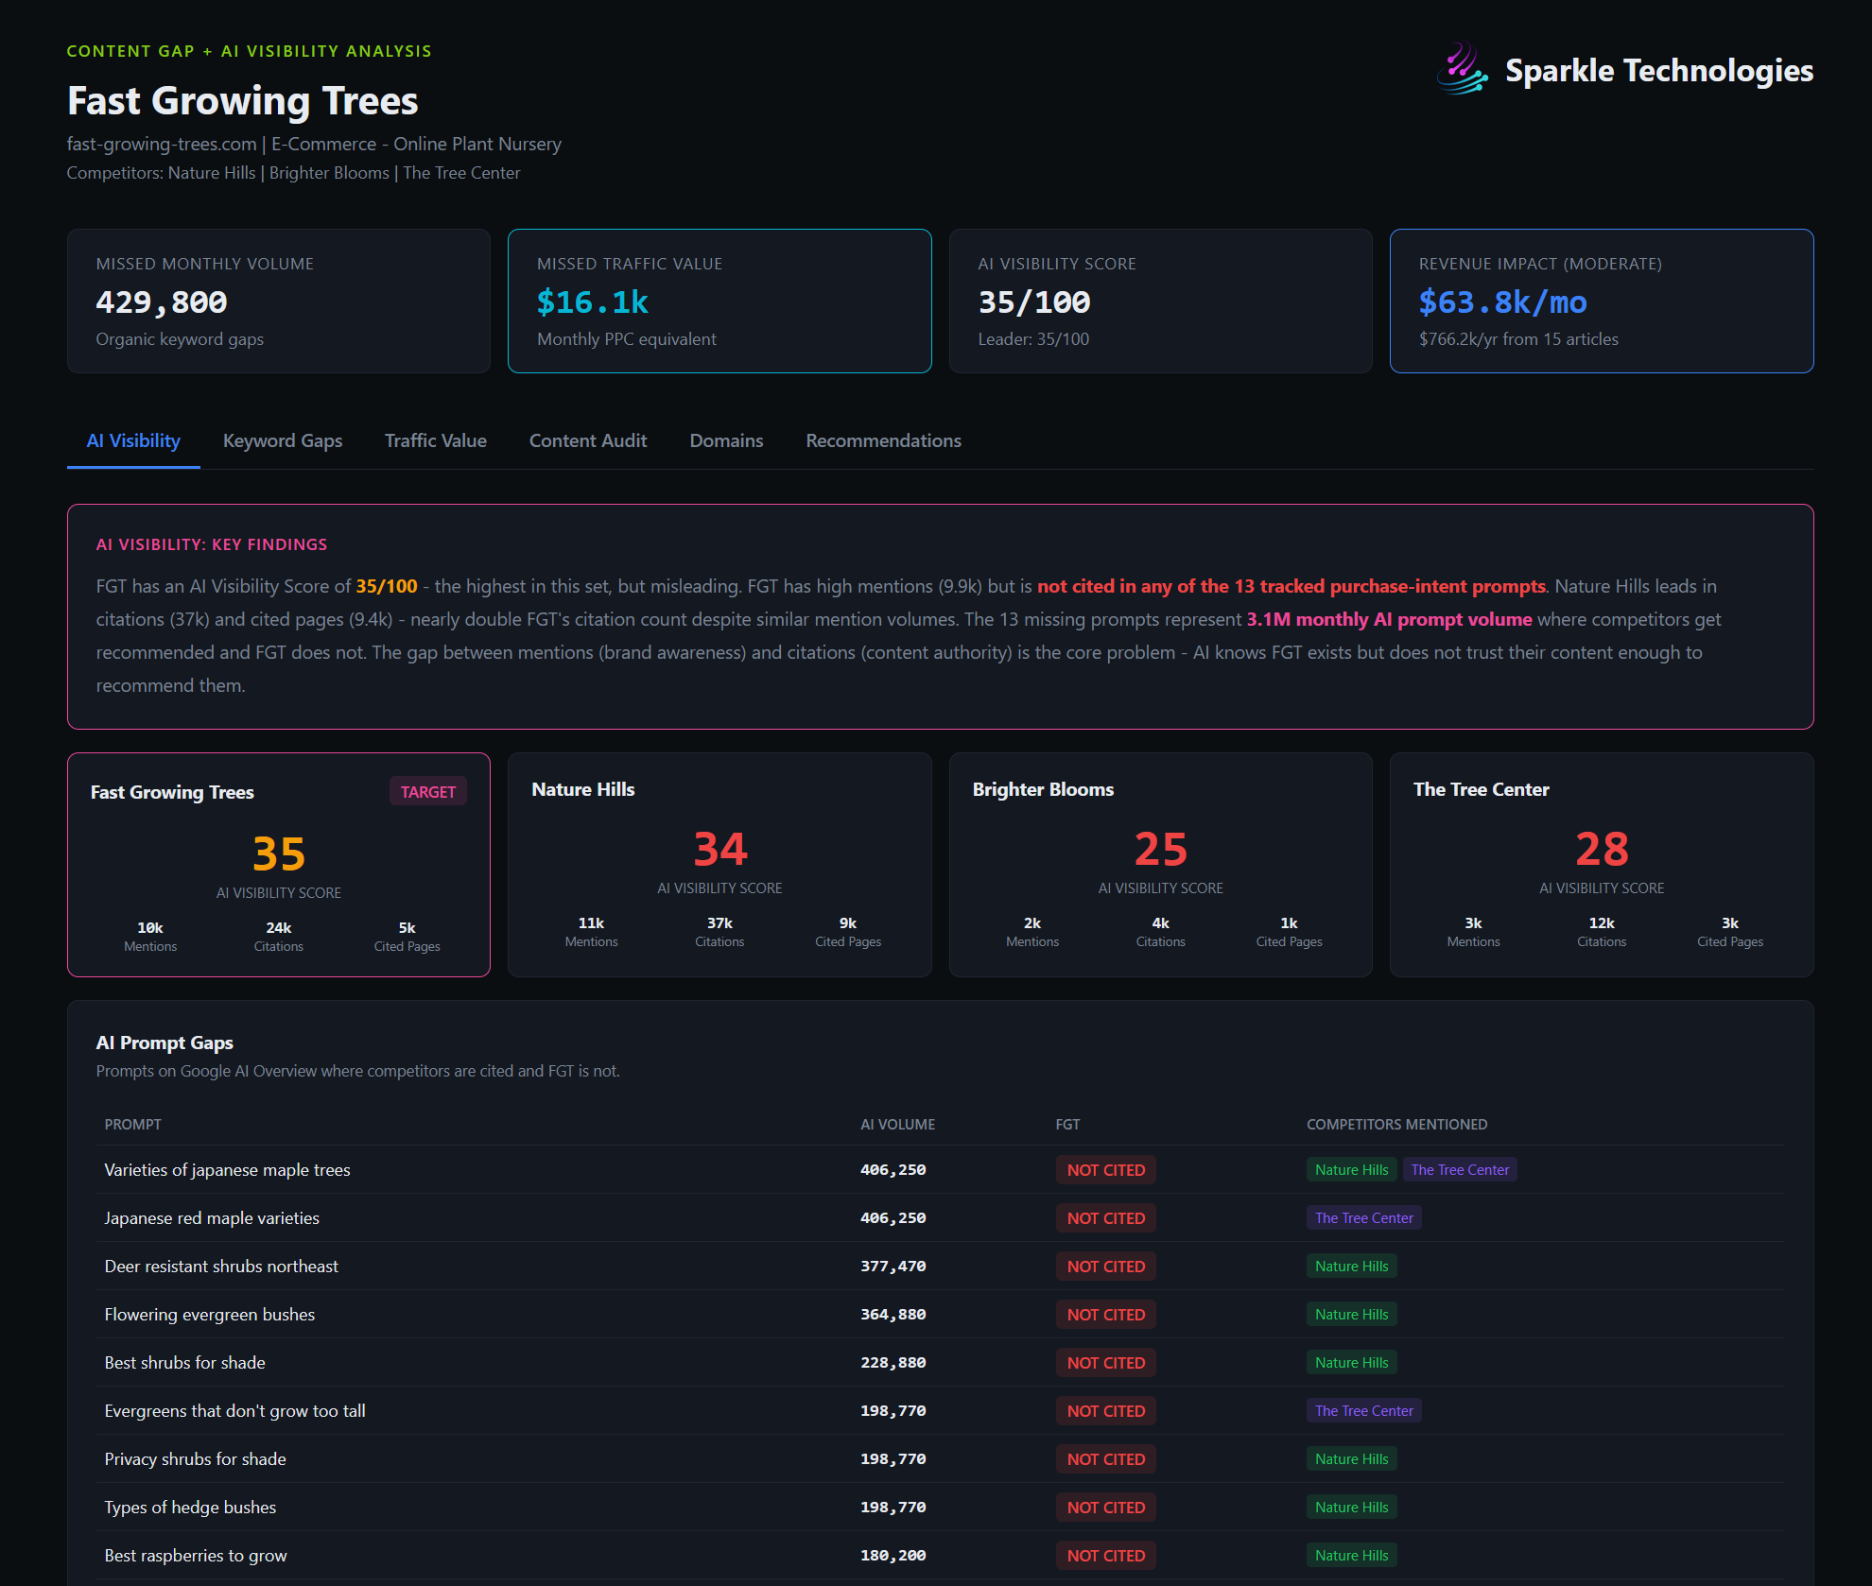
Task: Click the 'AI VISIBILITY: KEY FINDINGS' heading
Action: (212, 544)
